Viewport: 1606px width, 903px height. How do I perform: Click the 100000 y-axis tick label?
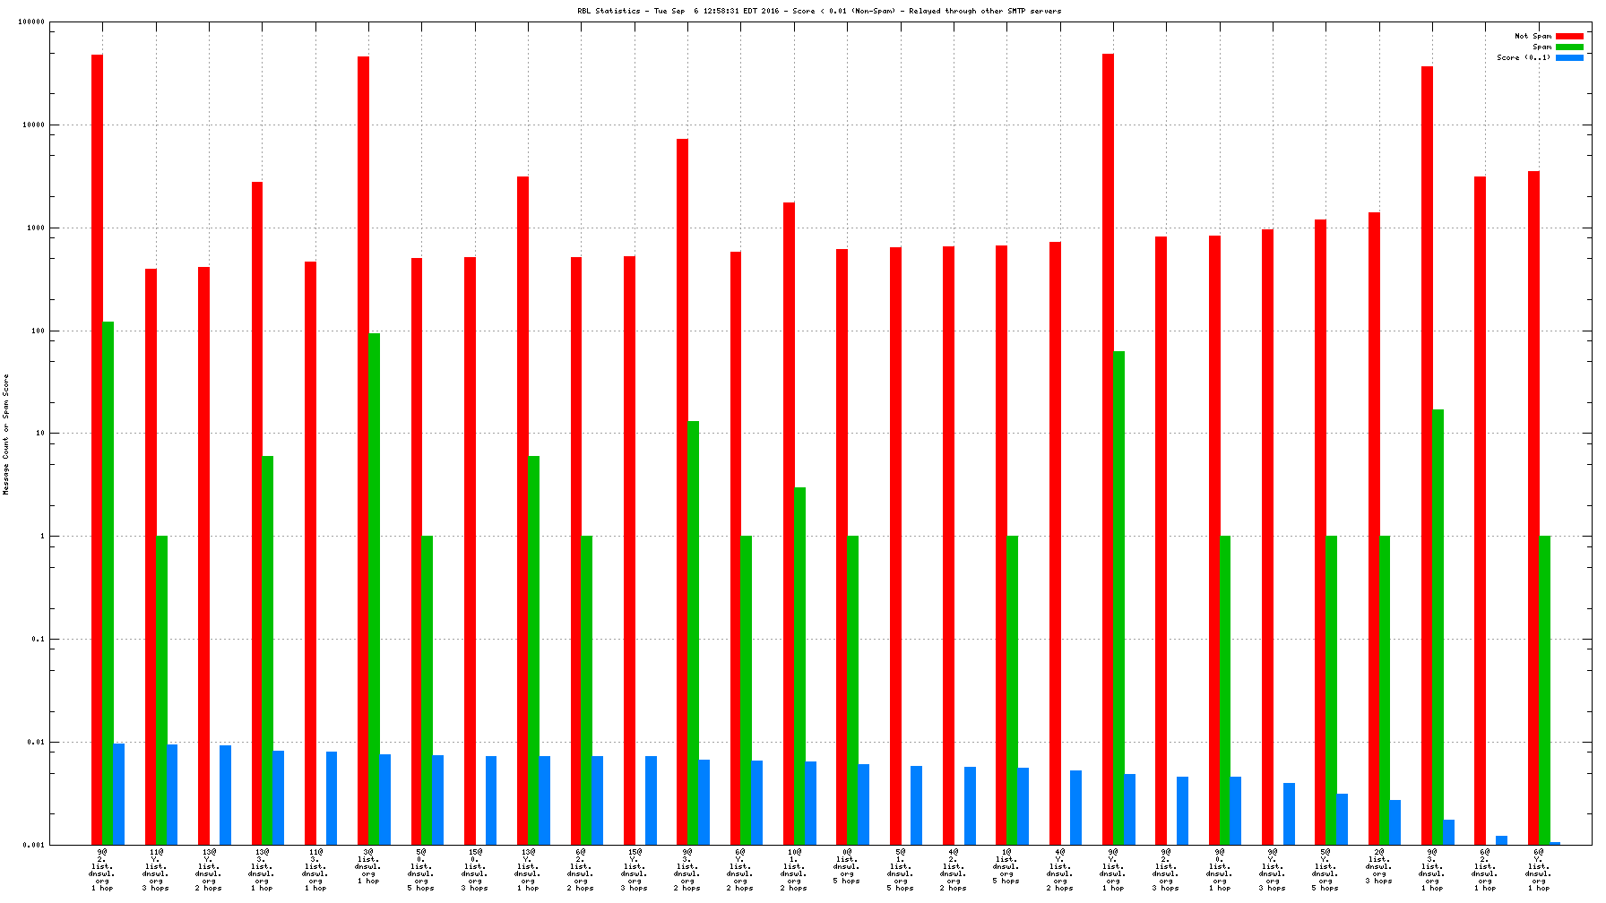click(31, 22)
